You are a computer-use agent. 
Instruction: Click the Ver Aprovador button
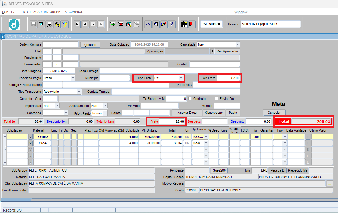coord(228,51)
